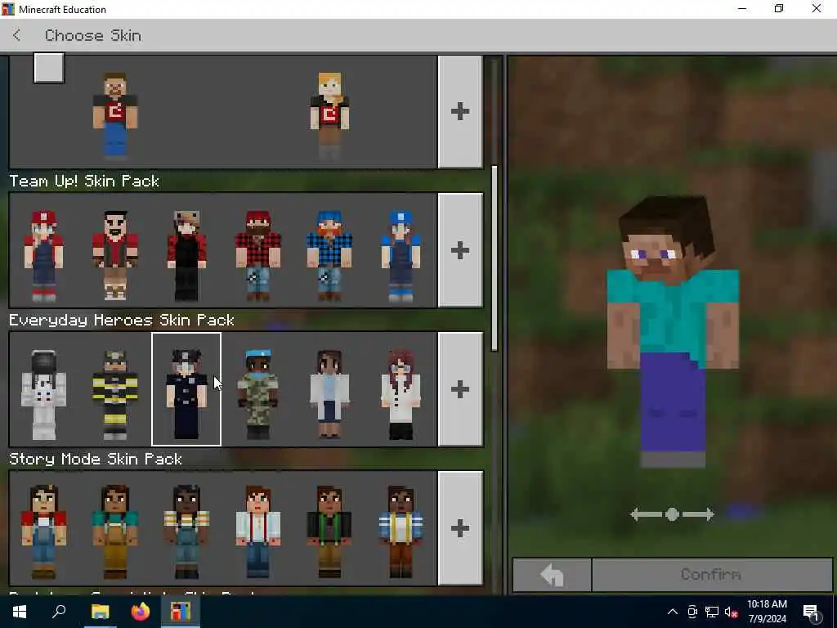The height and width of the screenshot is (628, 837).
Task: Go back using the Choose Skin arrow
Action: point(16,36)
